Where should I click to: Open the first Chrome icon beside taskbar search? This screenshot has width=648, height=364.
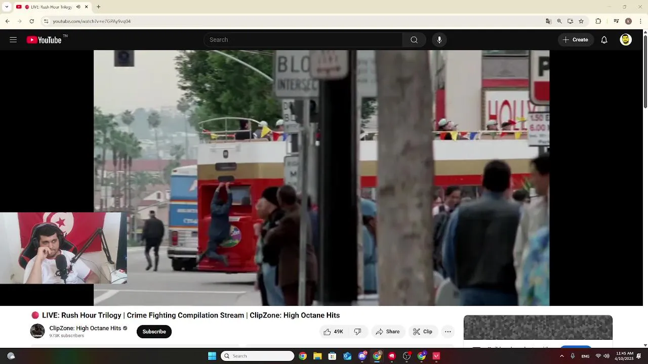pyautogui.click(x=303, y=356)
